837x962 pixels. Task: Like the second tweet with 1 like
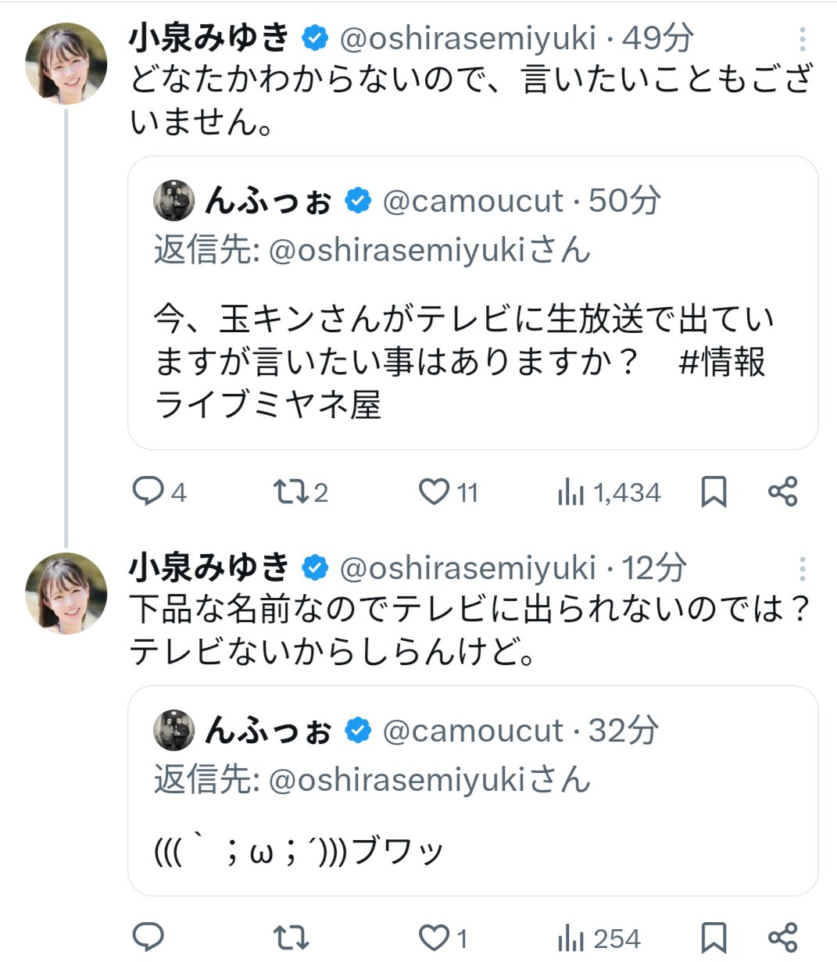click(x=434, y=937)
